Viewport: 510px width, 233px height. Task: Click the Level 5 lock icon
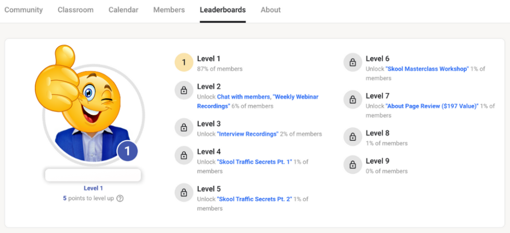(184, 193)
